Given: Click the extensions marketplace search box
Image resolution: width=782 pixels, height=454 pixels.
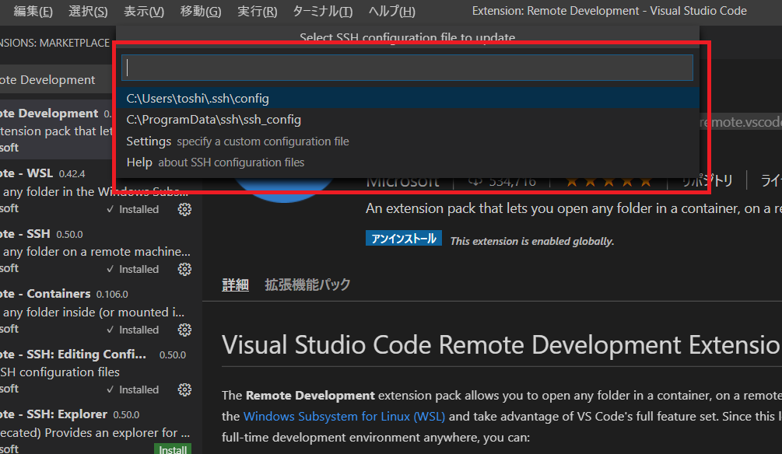Looking at the screenshot, I should [x=56, y=80].
